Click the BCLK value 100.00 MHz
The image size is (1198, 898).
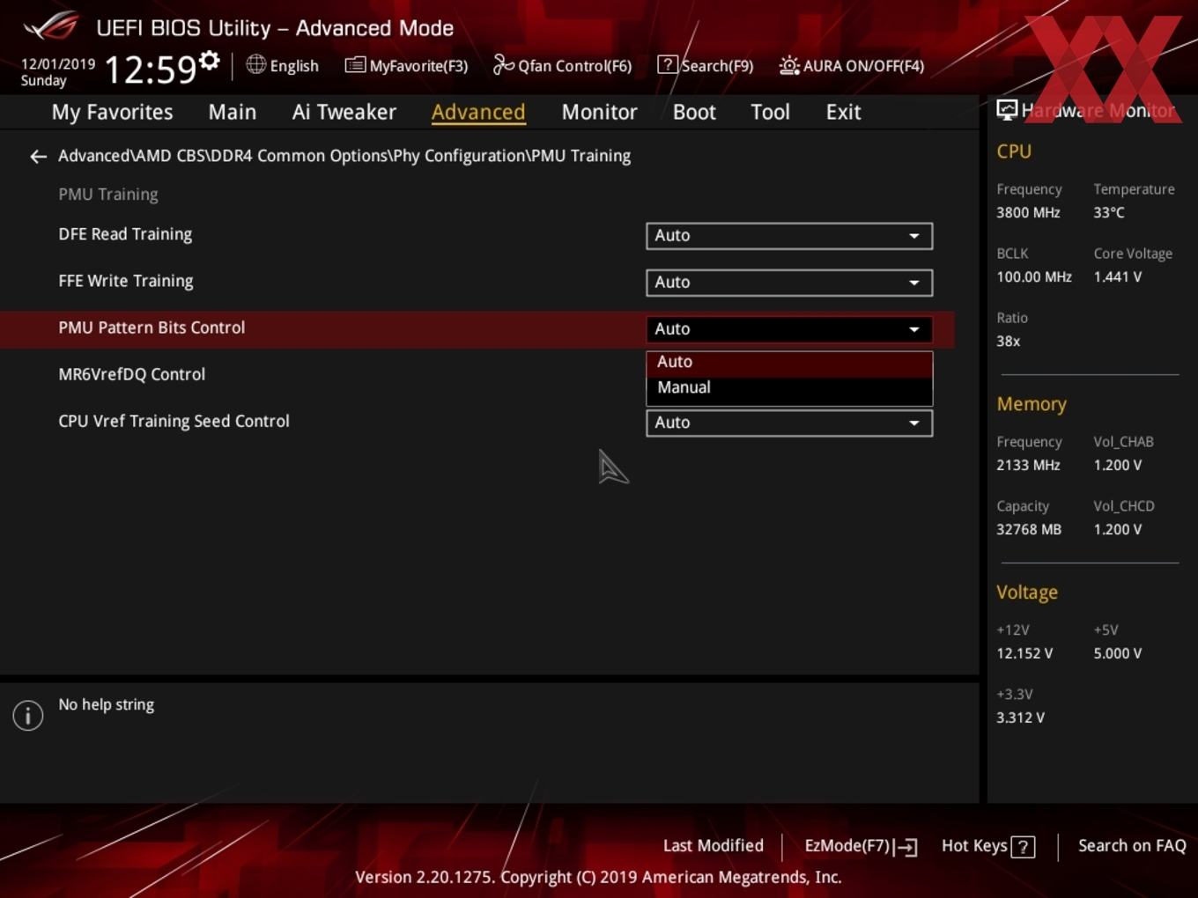tap(1034, 276)
